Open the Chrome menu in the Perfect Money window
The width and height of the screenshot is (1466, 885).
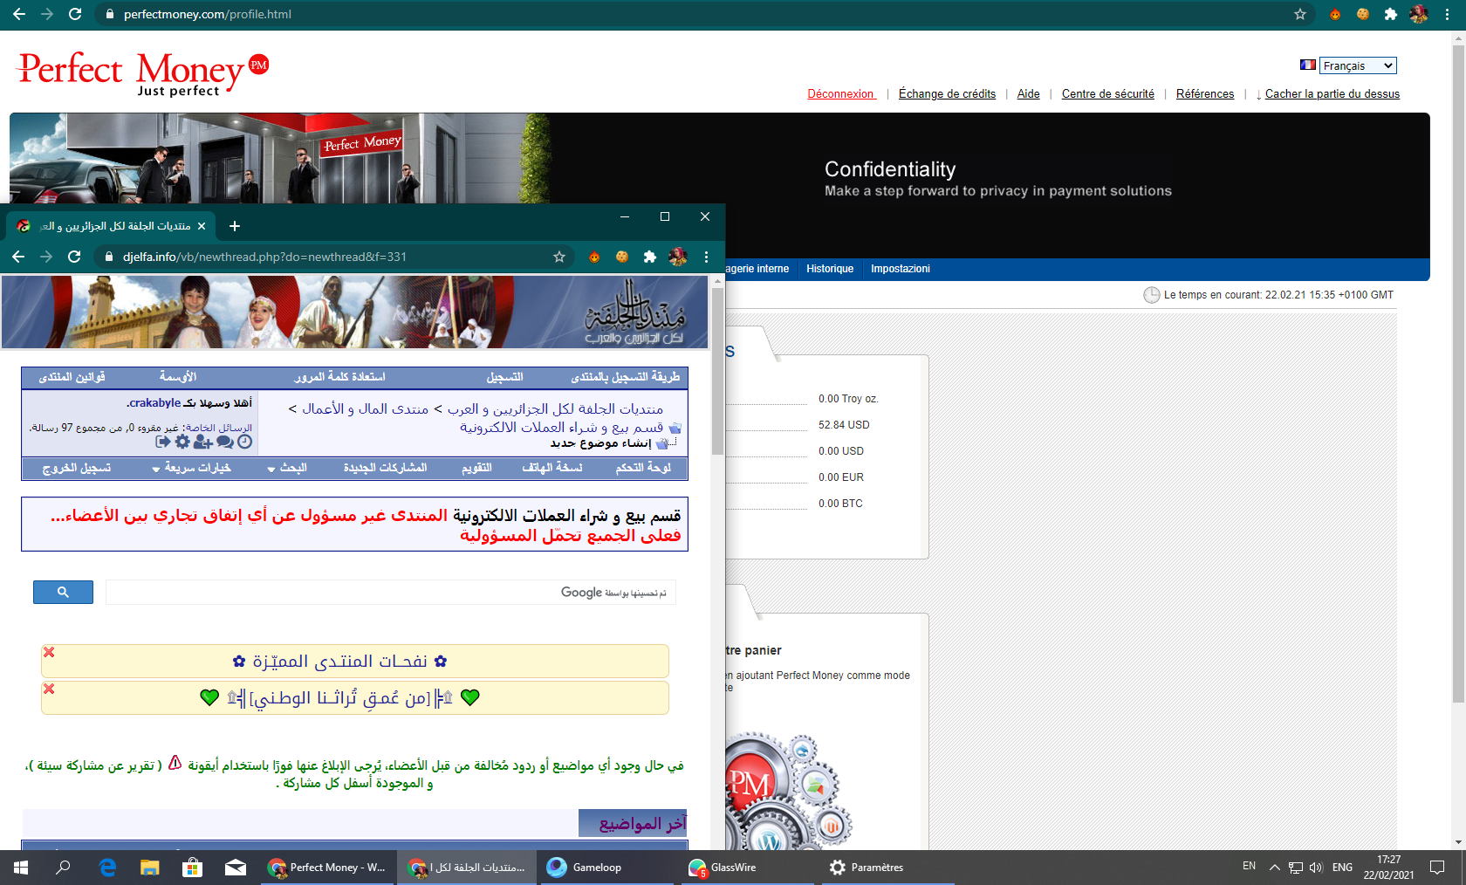coord(1447,14)
